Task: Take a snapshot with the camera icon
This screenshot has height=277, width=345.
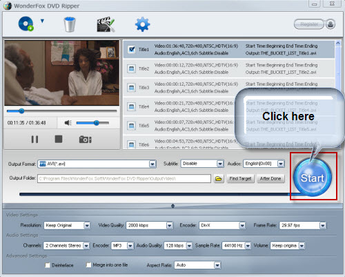Action: tap(86, 140)
